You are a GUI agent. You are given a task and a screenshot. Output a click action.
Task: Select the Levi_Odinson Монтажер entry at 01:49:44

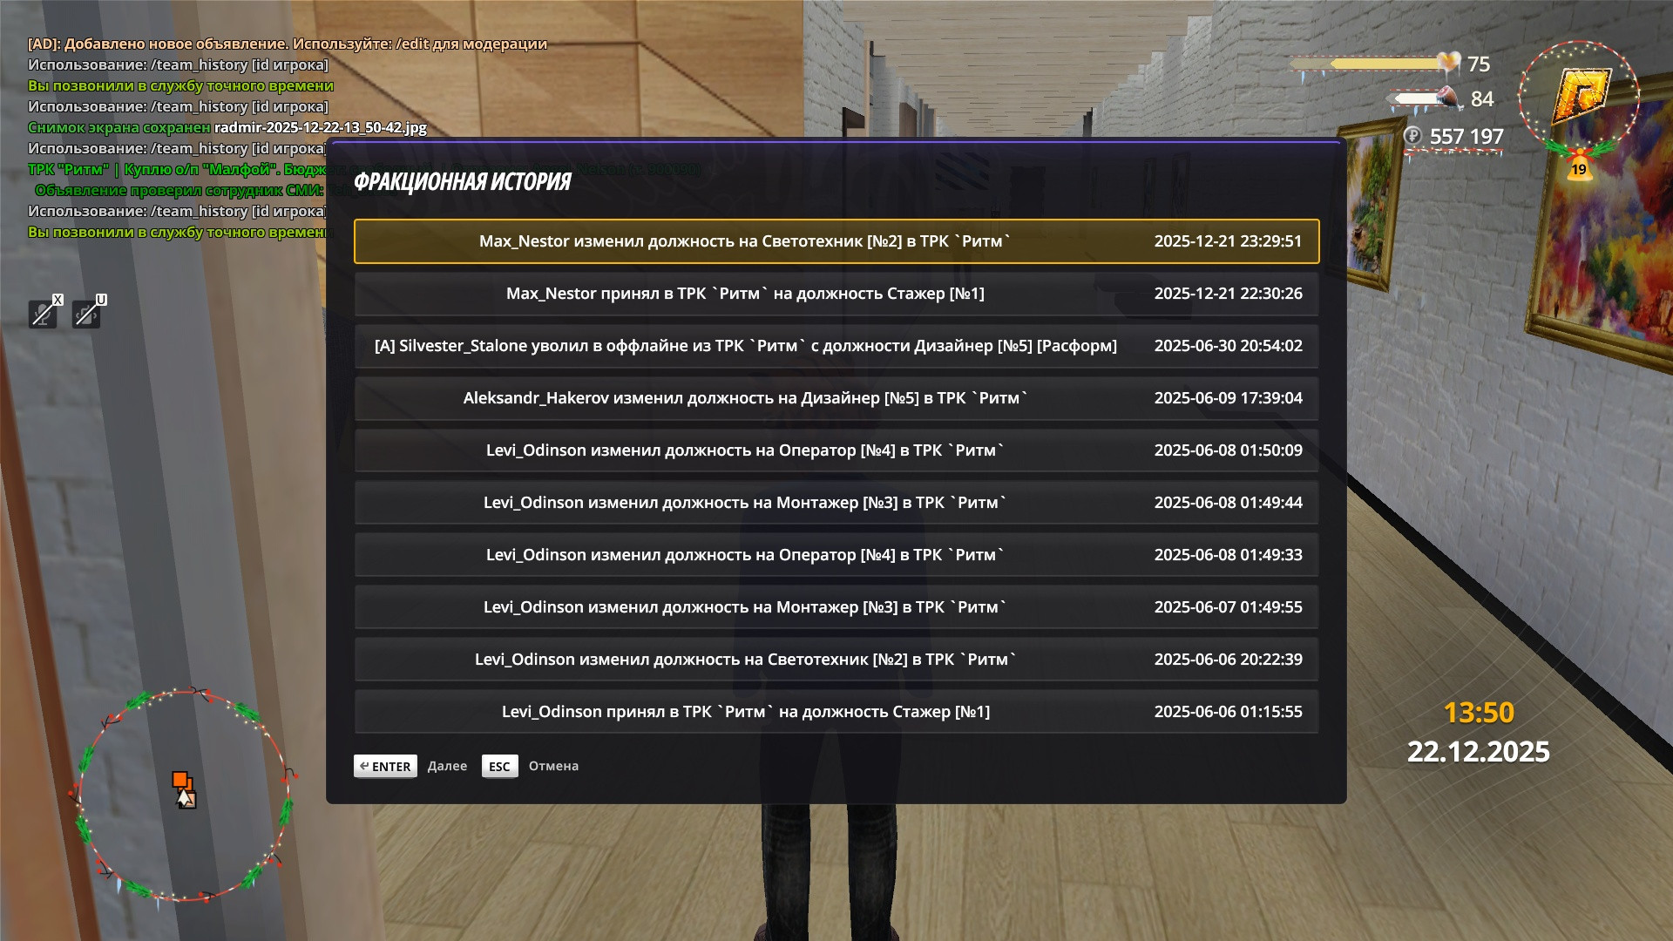pyautogui.click(x=836, y=503)
